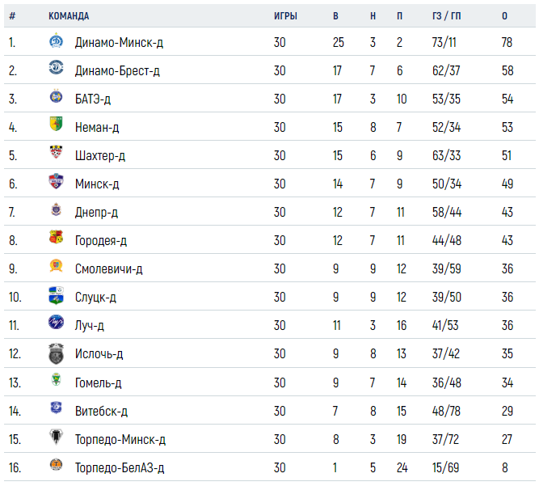Click the Динамо-Брест-д team crest

point(56,67)
